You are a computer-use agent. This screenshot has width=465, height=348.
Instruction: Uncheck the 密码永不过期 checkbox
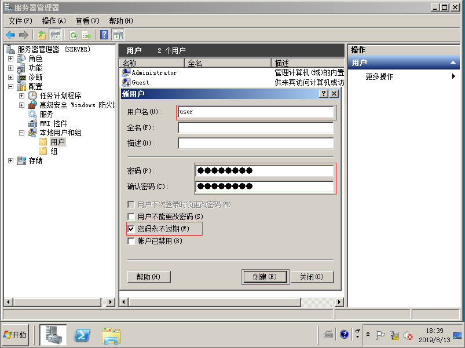[131, 229]
